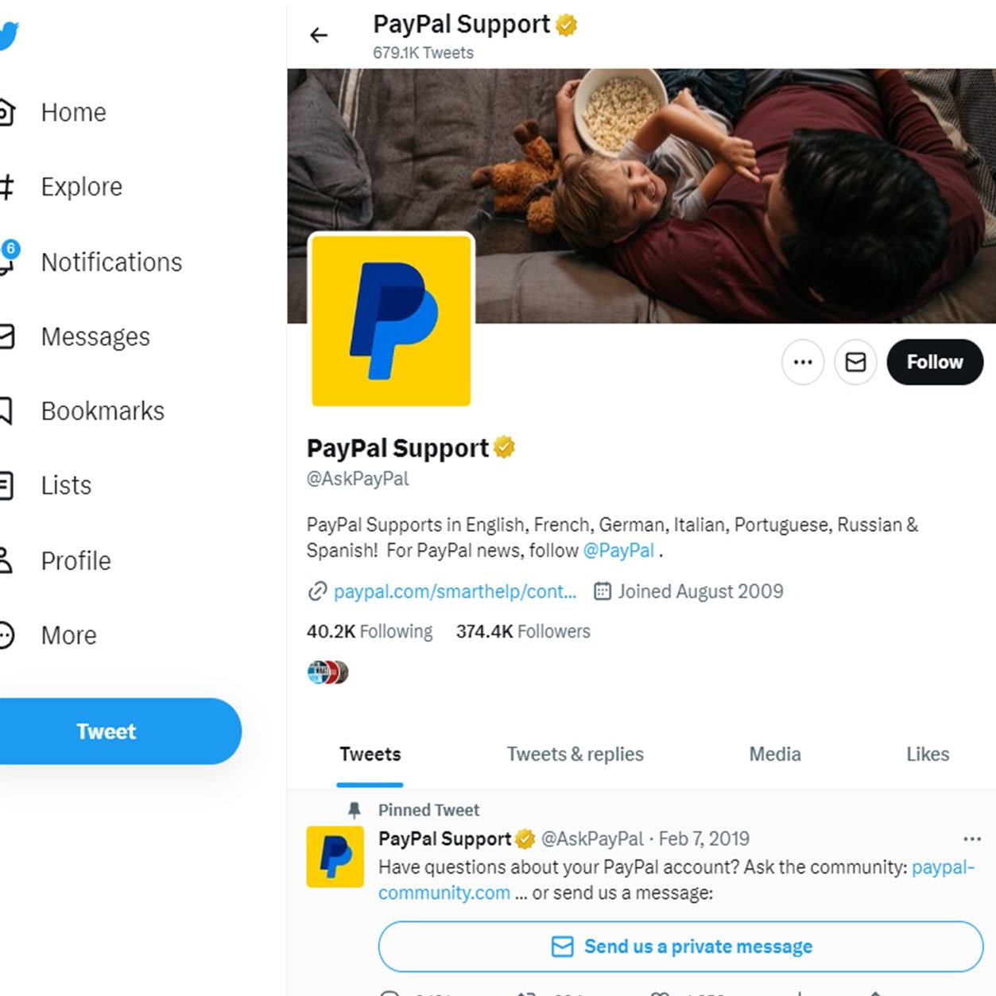The height and width of the screenshot is (996, 996).
Task: Open the Likes tab
Action: tap(928, 754)
